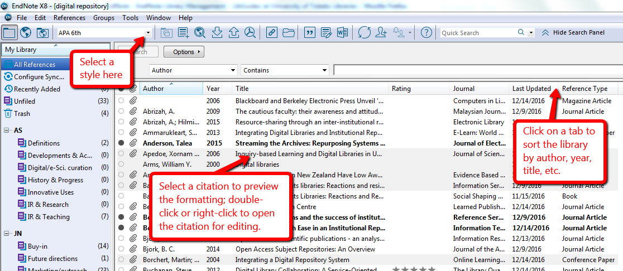
Task: Click the Copy to Local Library icon
Action: point(166,32)
